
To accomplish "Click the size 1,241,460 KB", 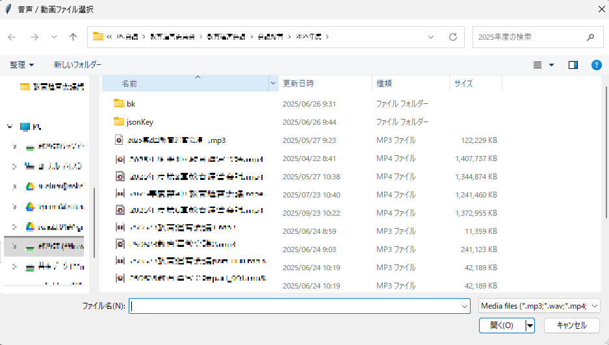I will [x=476, y=195].
